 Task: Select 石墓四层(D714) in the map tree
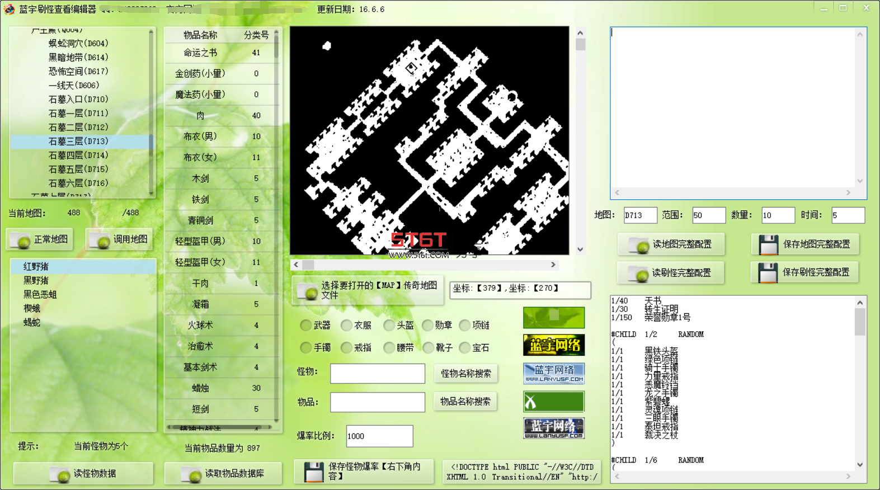click(78, 155)
